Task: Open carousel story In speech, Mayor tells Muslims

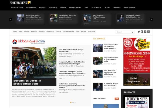Action: point(133,16)
